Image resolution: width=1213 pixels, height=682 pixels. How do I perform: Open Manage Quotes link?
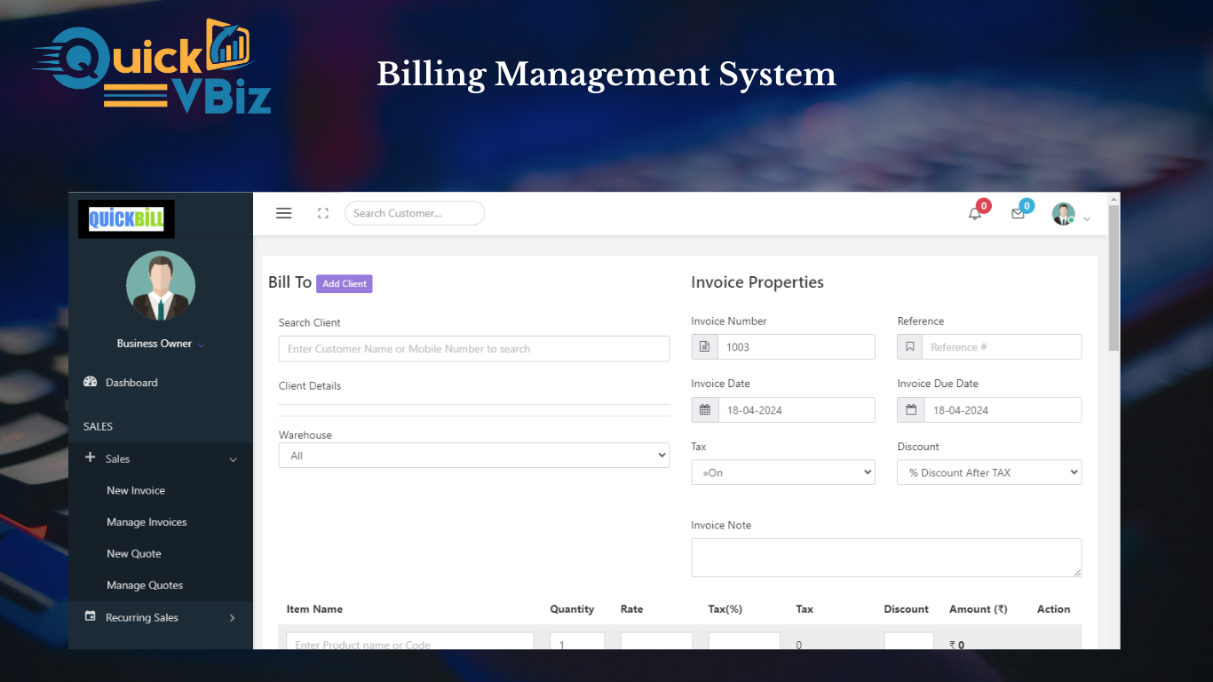pyautogui.click(x=145, y=585)
